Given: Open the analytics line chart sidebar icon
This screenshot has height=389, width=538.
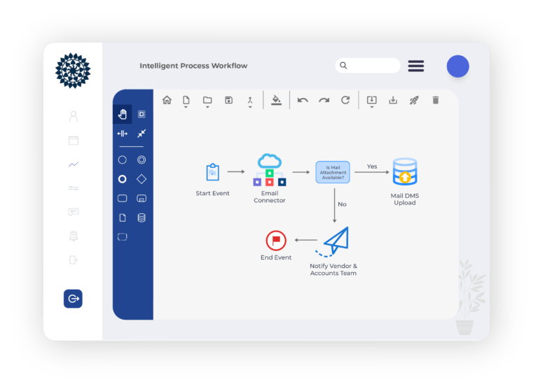Looking at the screenshot, I should [74, 164].
